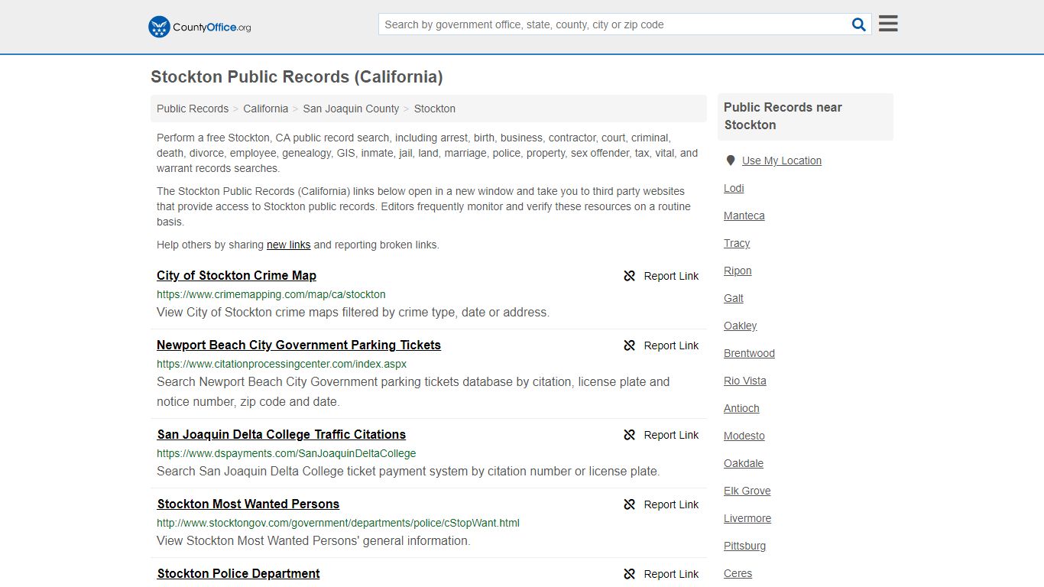Open Oakley public records
This screenshot has height=587, width=1044.
741,326
